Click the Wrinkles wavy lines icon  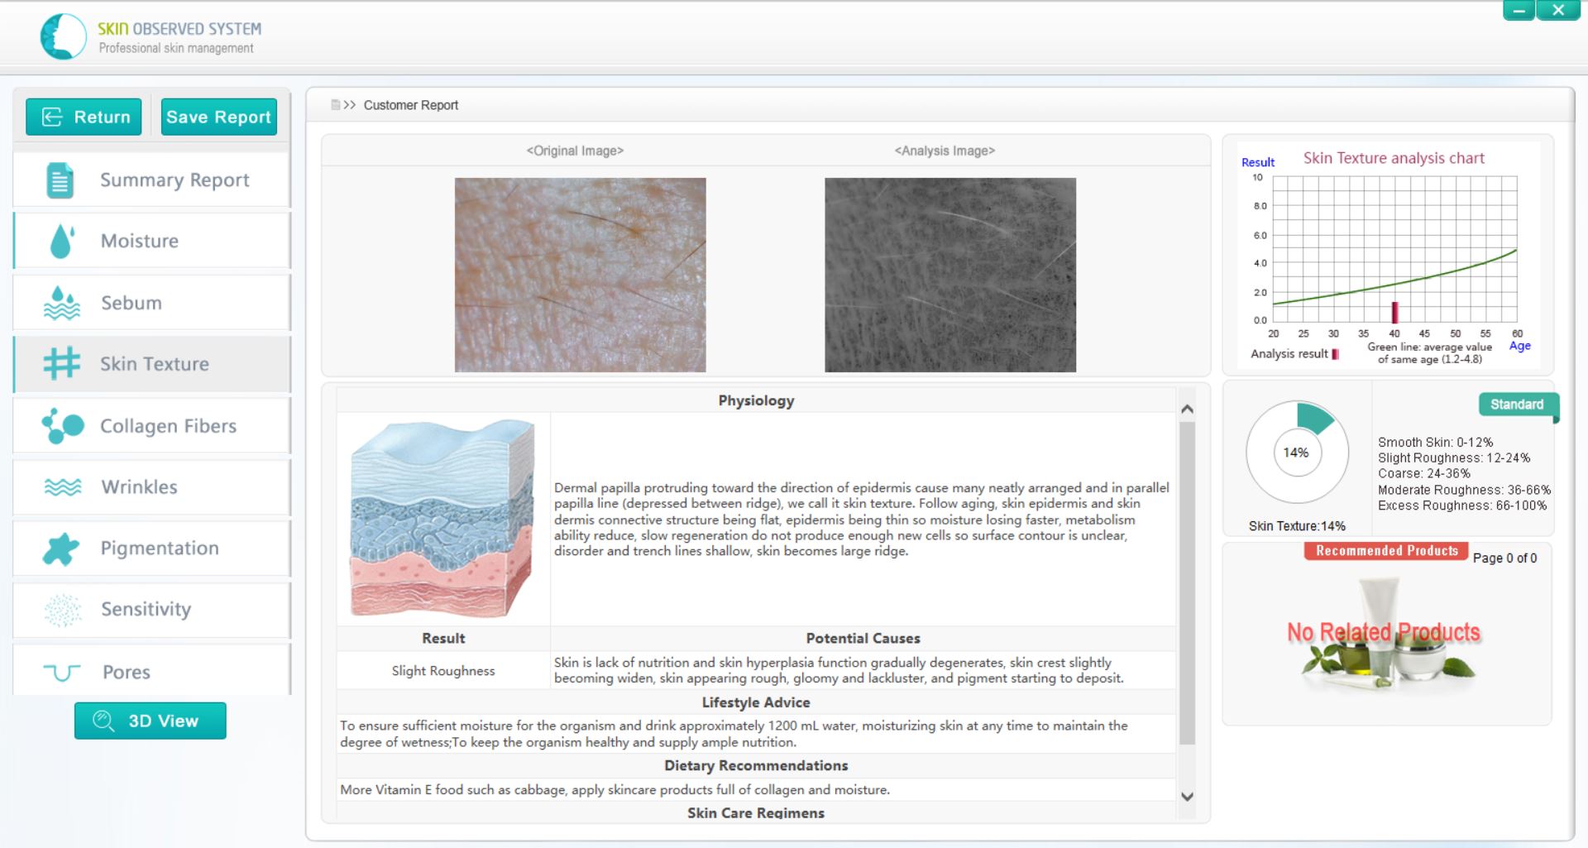pos(62,487)
